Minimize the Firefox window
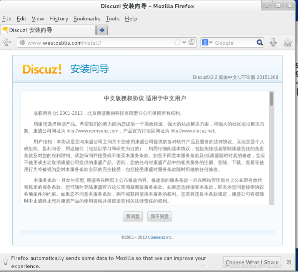 pyautogui.click(x=267, y=6)
